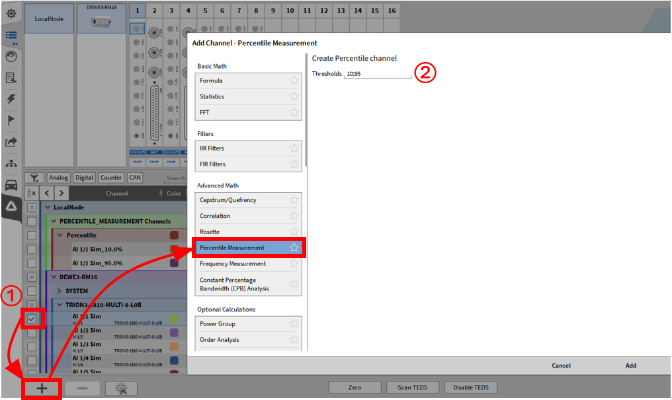This screenshot has height=400, width=672.
Task: Check the AI 1/1 Sim channel checkbox
Action: [32, 319]
